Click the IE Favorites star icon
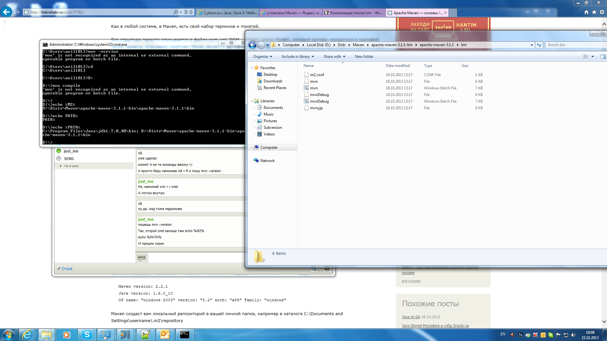The width and height of the screenshot is (607, 341). click(594, 12)
